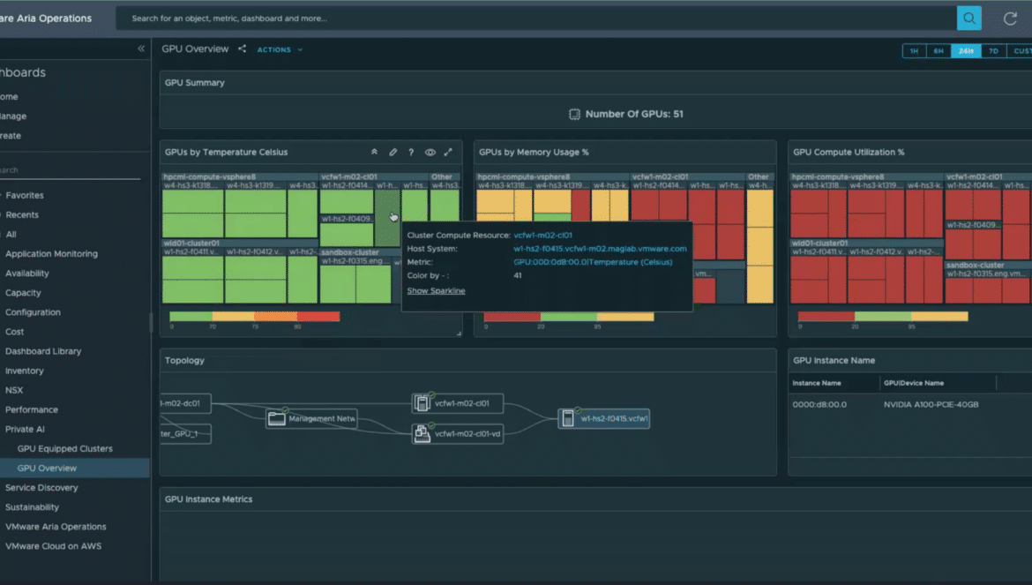This screenshot has width=1032, height=585.
Task: Open the w1-hs2-f0415 host system link in tooltip
Action: (601, 249)
